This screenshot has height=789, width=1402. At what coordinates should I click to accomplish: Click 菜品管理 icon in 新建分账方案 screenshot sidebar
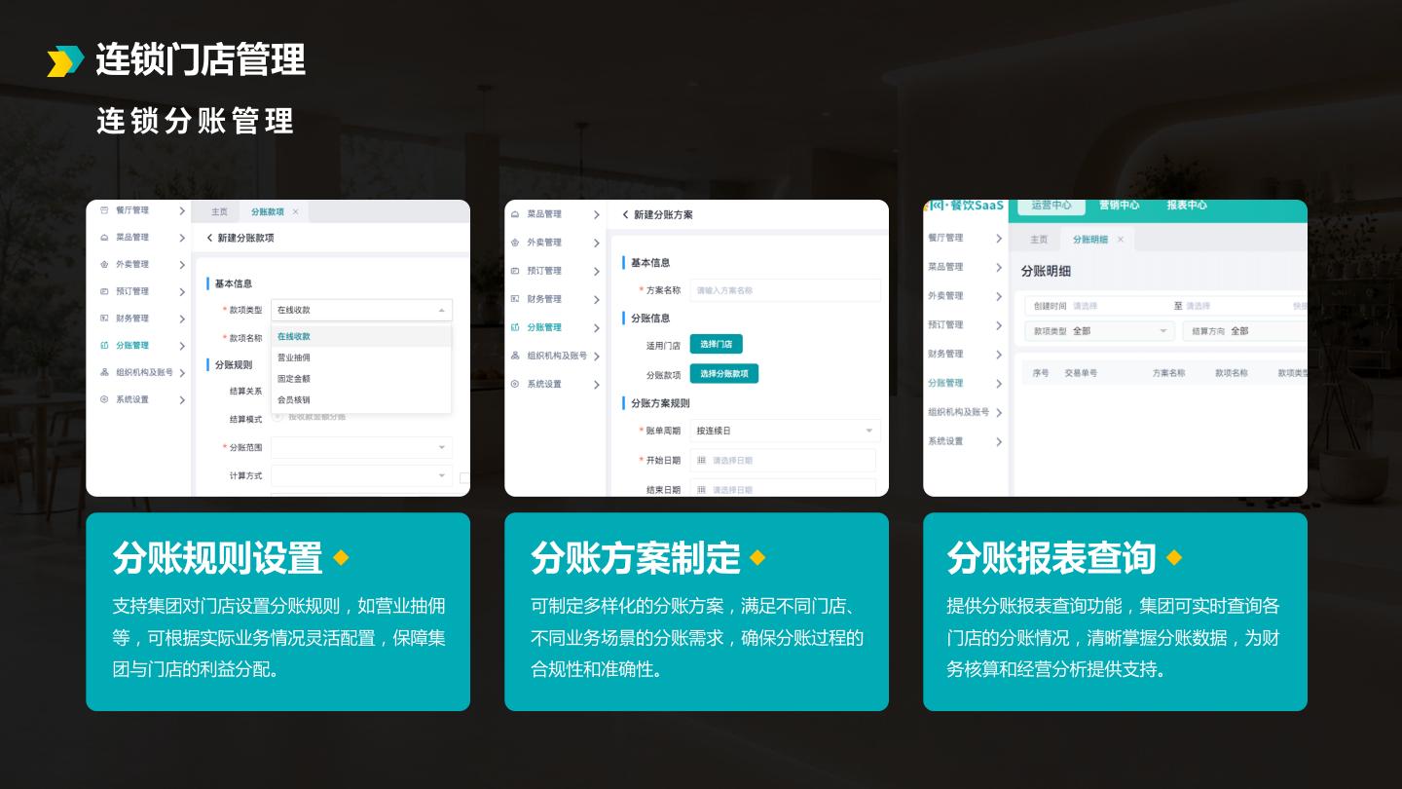tap(515, 214)
